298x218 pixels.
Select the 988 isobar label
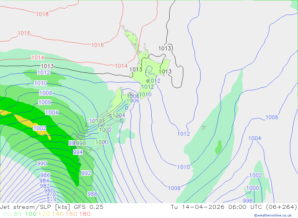[x=92, y=194]
